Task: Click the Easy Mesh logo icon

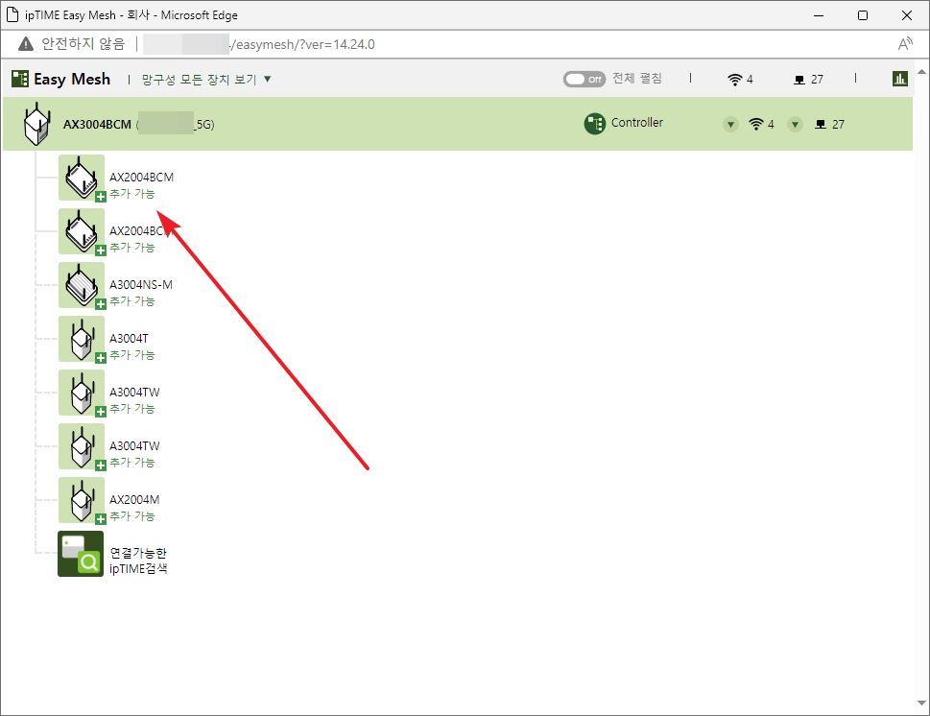Action: click(x=20, y=79)
